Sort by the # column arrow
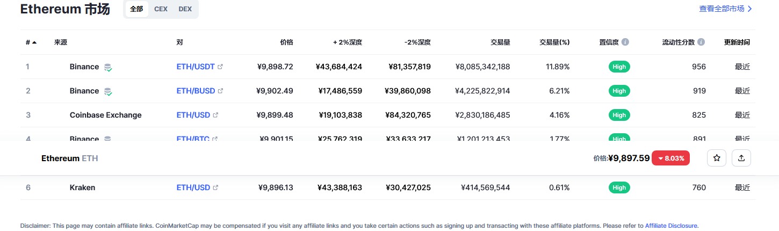Image resolution: width=779 pixels, height=231 pixels. coord(34,42)
